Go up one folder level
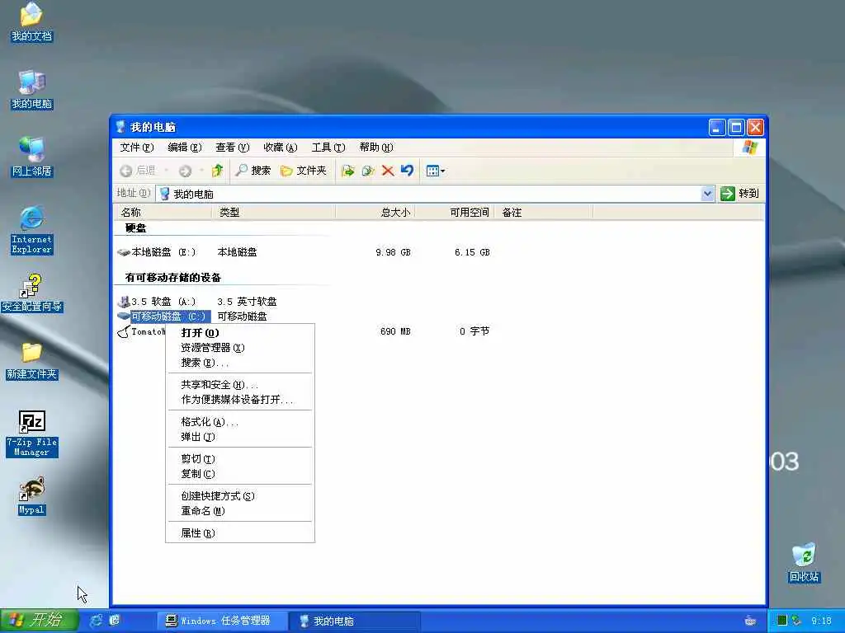This screenshot has height=633, width=845. coord(217,171)
